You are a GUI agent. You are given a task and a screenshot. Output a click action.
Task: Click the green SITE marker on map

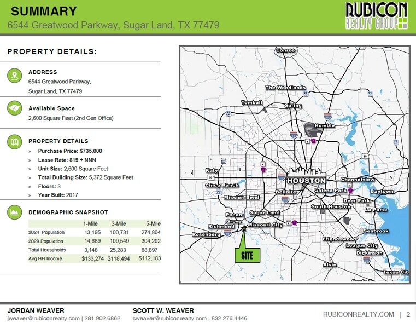(x=248, y=255)
